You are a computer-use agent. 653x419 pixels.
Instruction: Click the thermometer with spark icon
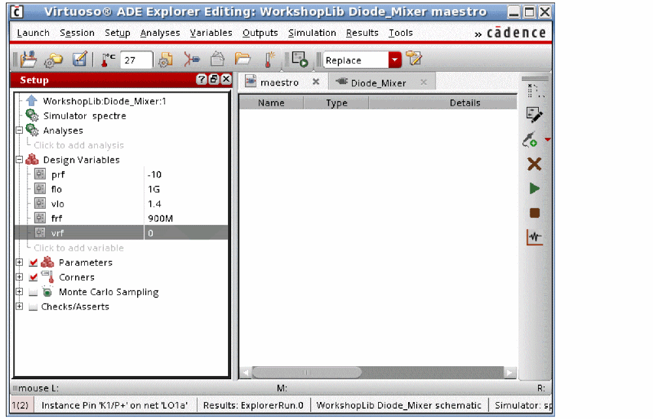pyautogui.click(x=269, y=59)
